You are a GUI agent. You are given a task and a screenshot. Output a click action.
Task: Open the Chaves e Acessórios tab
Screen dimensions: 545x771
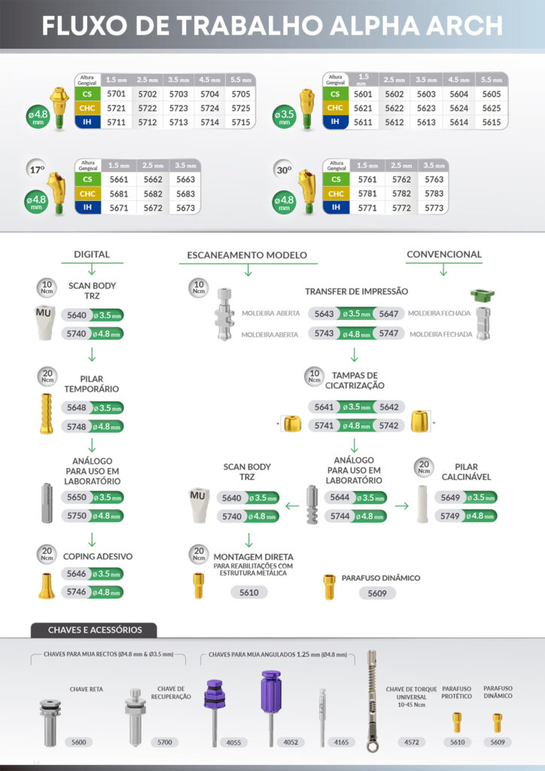[x=90, y=629]
